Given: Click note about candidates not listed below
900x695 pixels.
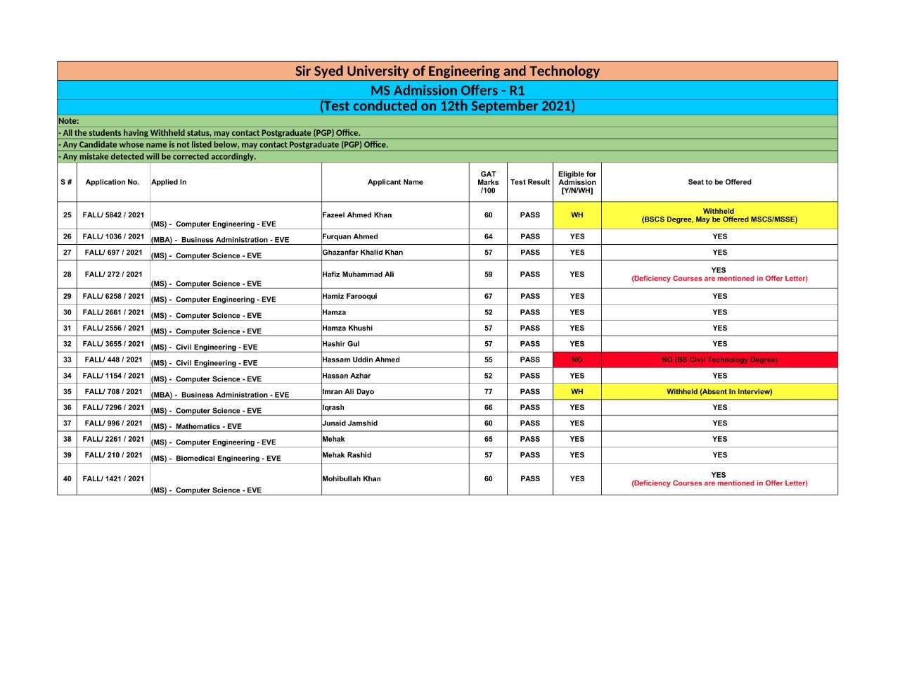Looking at the screenshot, I should (224, 145).
